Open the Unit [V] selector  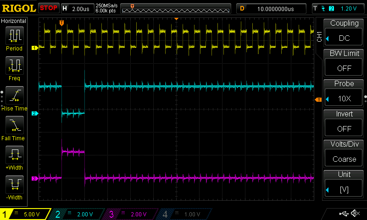(x=344, y=188)
